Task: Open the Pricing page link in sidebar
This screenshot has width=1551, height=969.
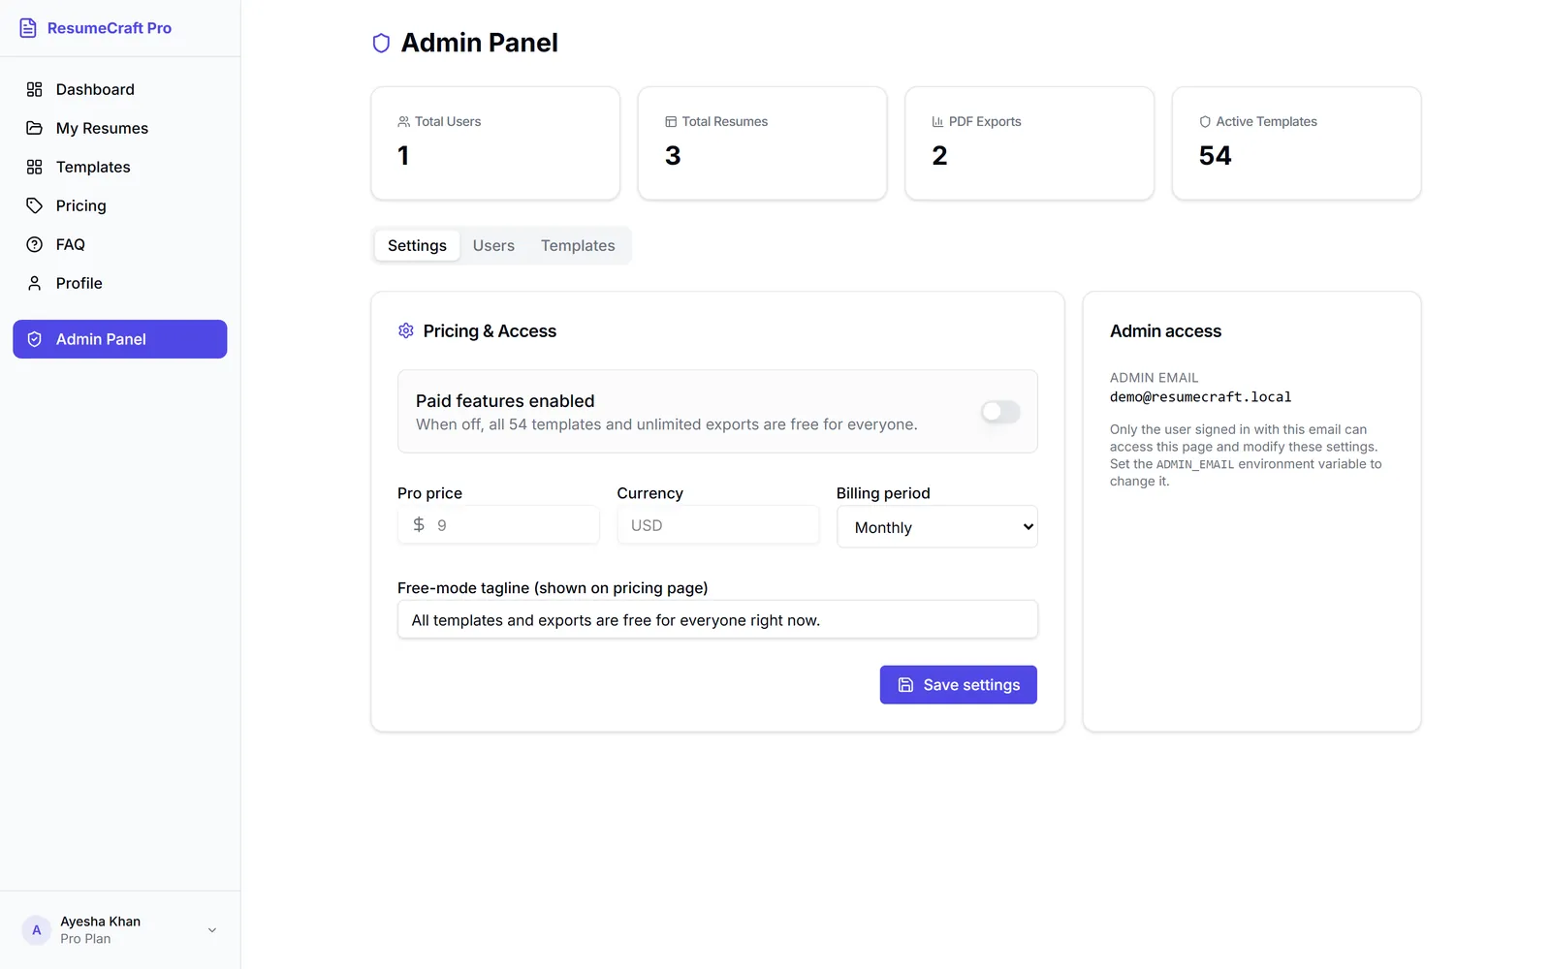Action: click(x=120, y=205)
